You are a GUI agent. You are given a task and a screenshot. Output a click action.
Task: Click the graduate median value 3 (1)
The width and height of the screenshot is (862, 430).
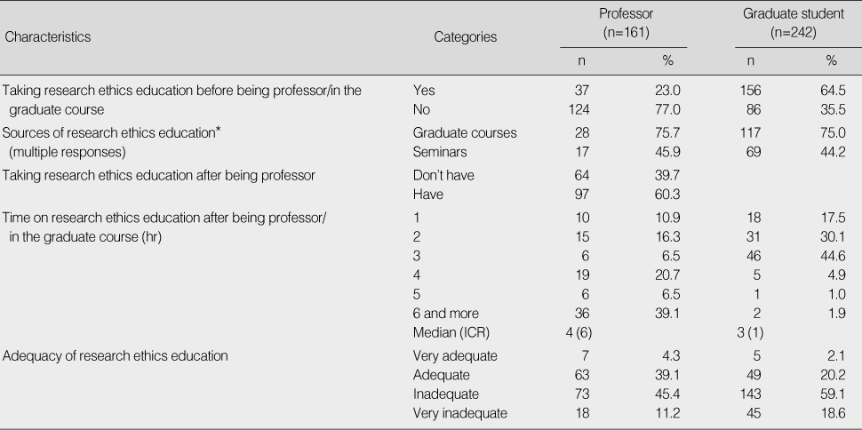(750, 332)
